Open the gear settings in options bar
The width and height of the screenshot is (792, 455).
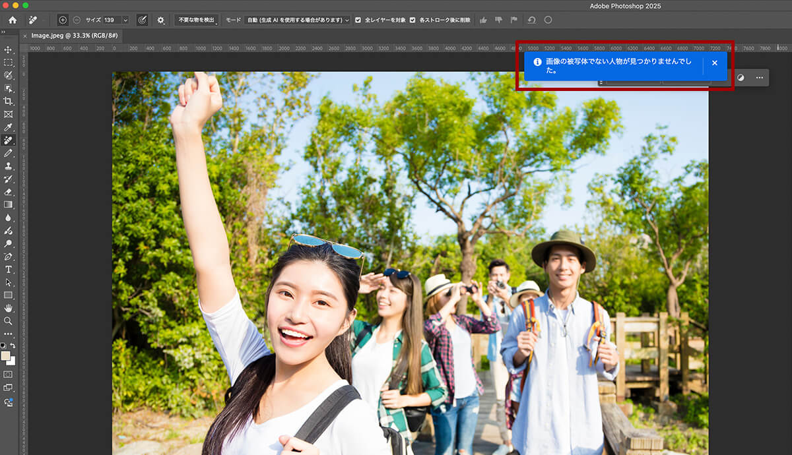[x=160, y=20]
